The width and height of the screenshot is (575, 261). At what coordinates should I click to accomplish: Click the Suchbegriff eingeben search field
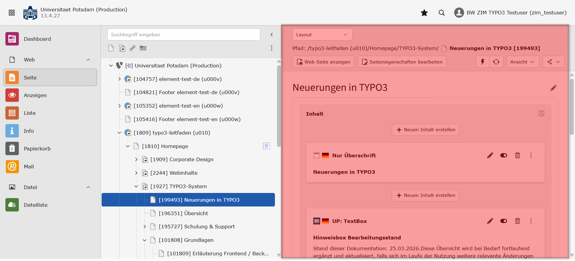[x=183, y=34]
